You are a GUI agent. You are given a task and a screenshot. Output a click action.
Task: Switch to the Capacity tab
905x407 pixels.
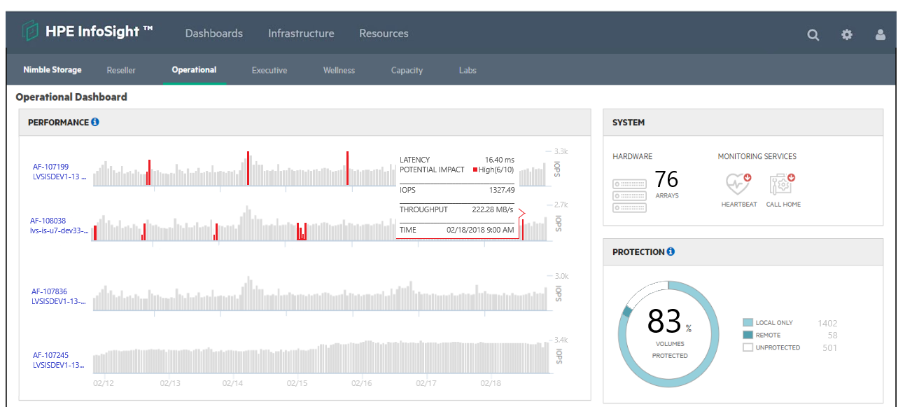[407, 70]
